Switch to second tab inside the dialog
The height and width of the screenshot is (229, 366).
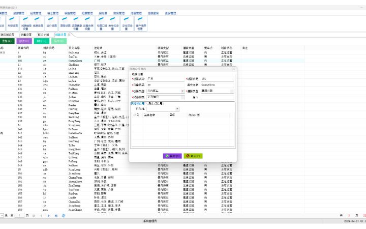tap(156, 103)
